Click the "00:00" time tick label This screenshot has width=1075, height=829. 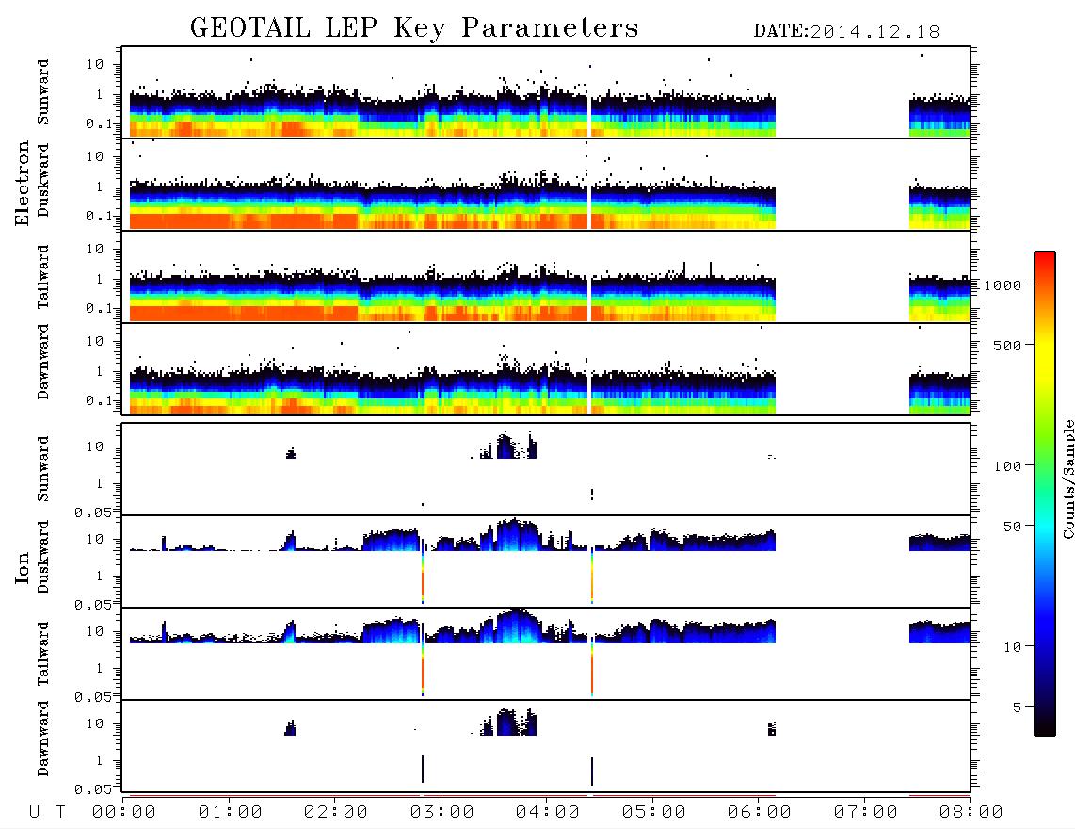[124, 813]
